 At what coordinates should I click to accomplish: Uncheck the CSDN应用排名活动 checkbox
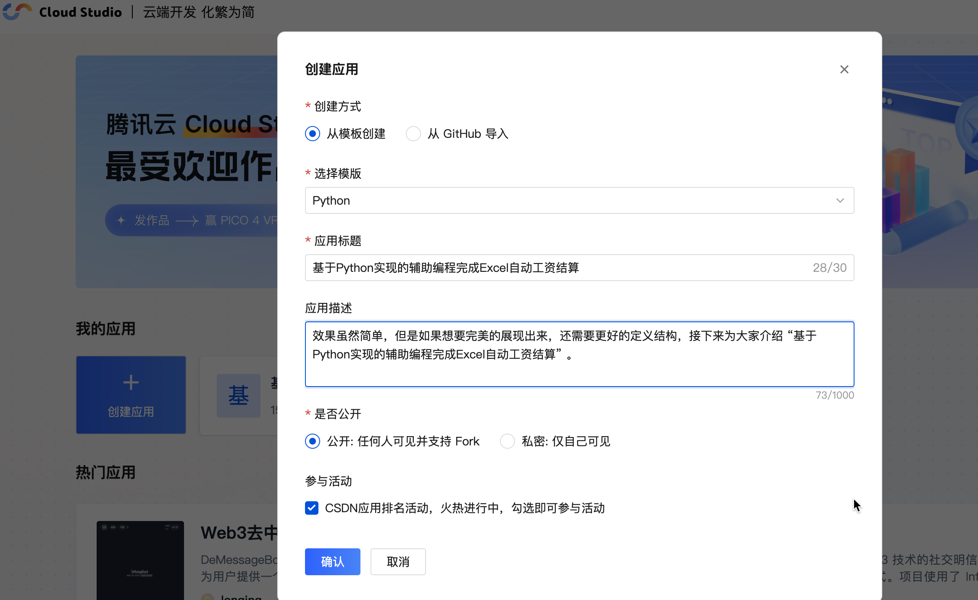click(312, 508)
